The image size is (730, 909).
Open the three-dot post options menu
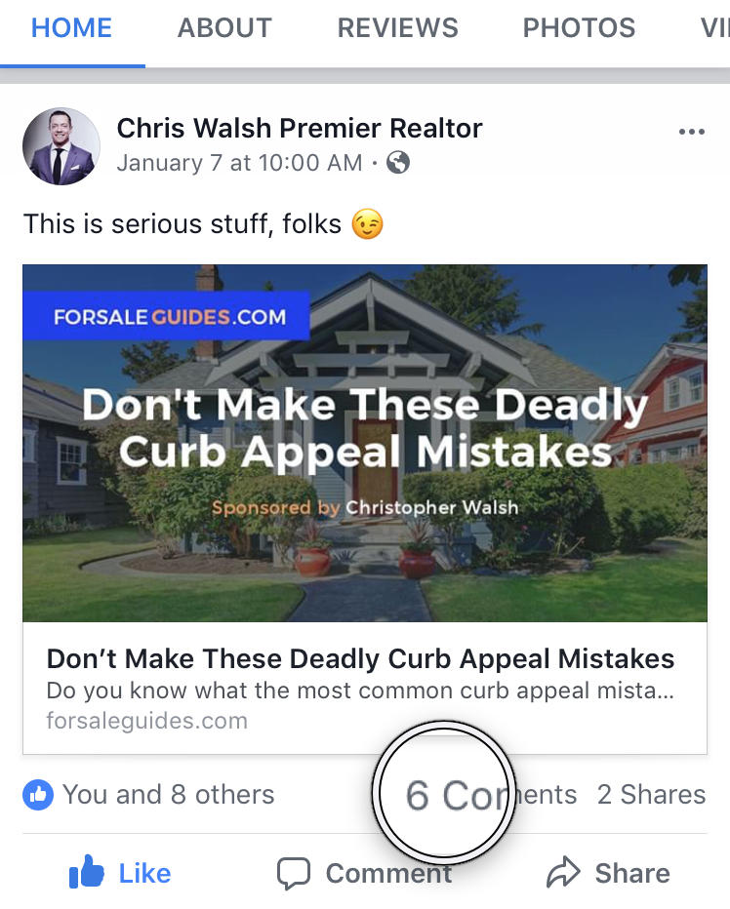pos(692,133)
